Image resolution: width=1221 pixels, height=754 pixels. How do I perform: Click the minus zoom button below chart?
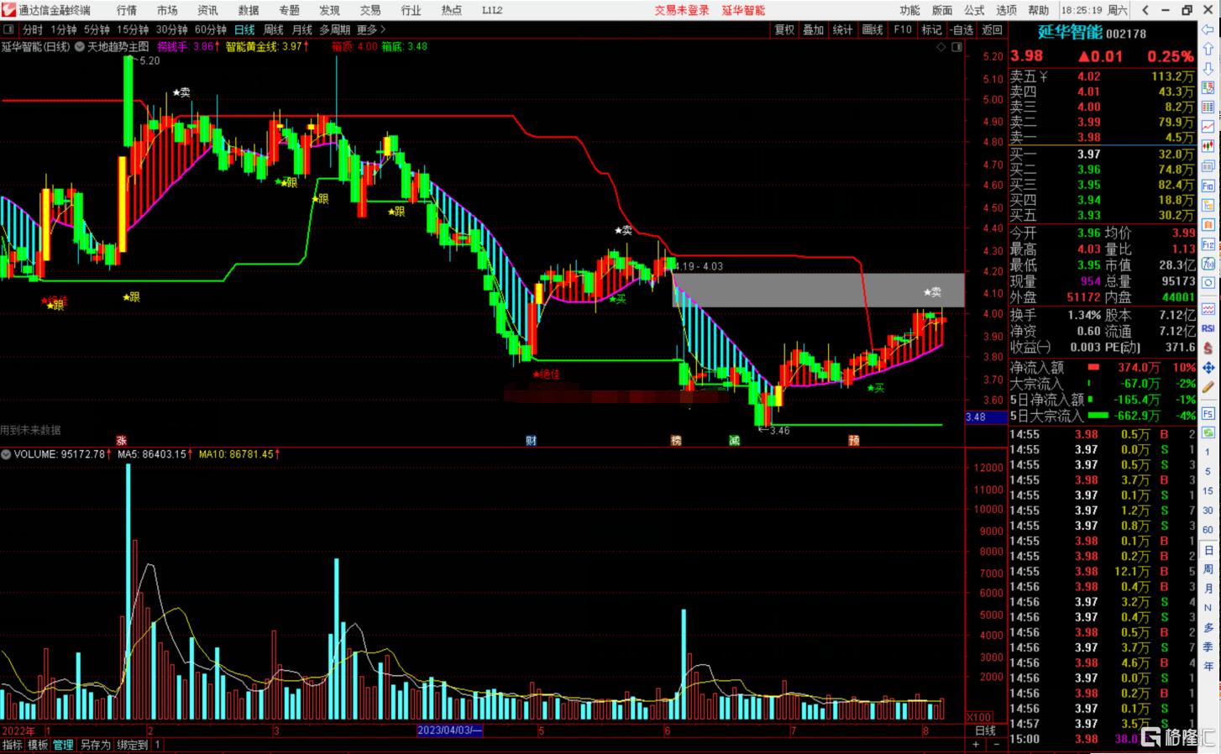coord(995,744)
